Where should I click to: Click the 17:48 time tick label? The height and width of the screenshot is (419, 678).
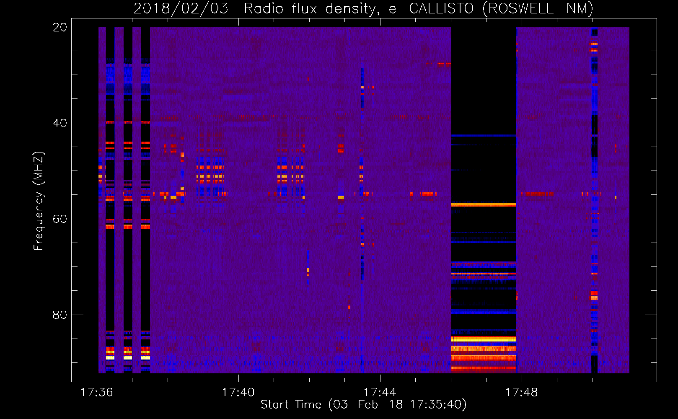pos(522,393)
